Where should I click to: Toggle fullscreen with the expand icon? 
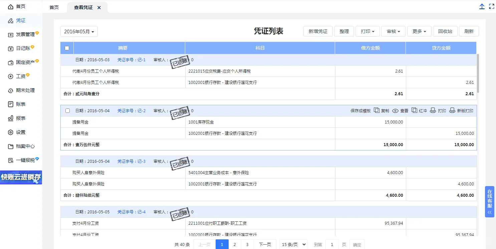492,6
